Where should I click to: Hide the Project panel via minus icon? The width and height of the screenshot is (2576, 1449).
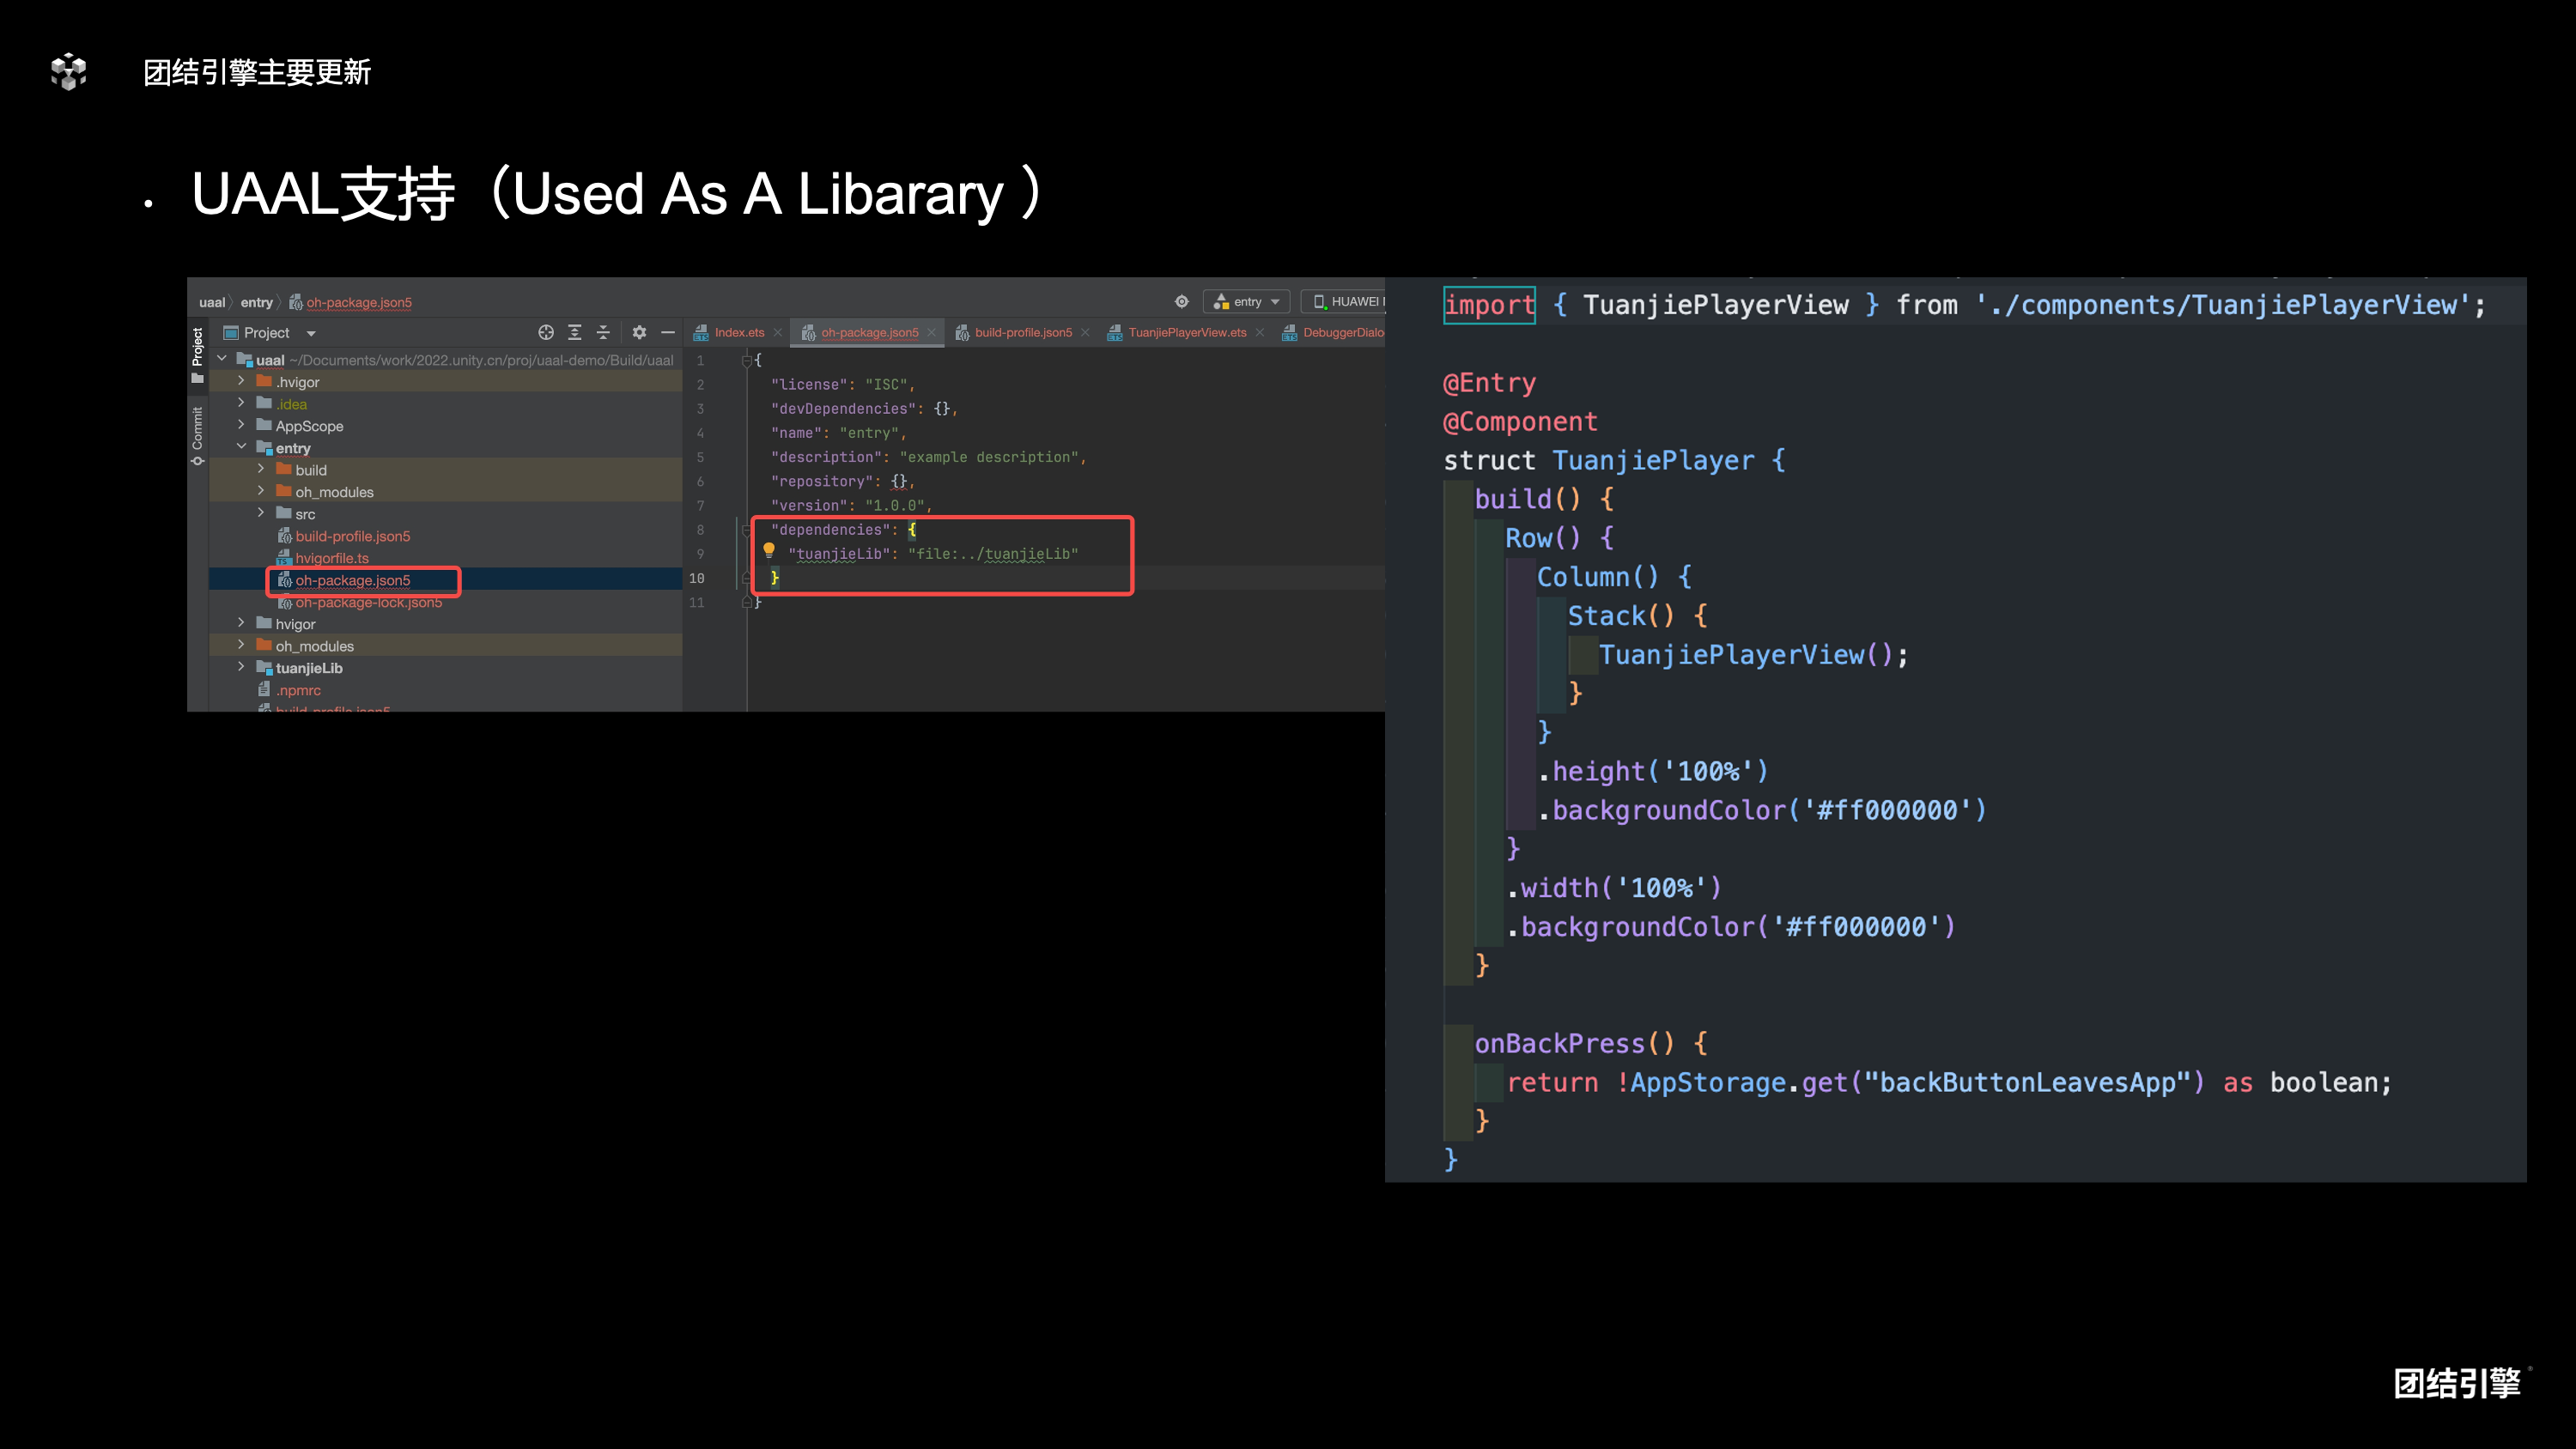point(668,332)
